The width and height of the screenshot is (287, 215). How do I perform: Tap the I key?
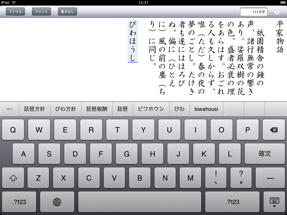(x=195, y=130)
